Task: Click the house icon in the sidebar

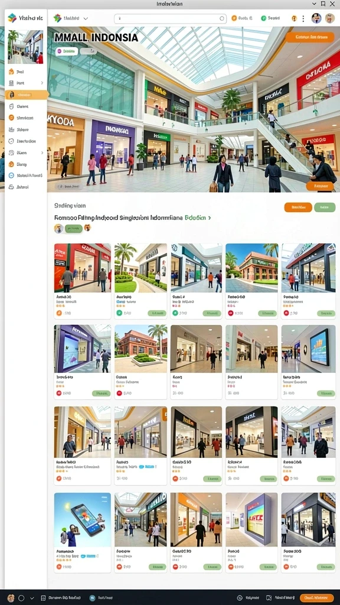Action: 11,71
